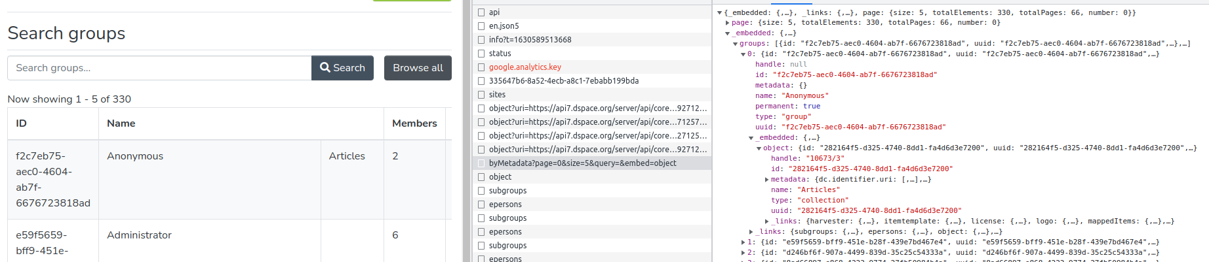Focus the Search groups input field
This screenshot has height=262, width=1209.
tap(159, 68)
